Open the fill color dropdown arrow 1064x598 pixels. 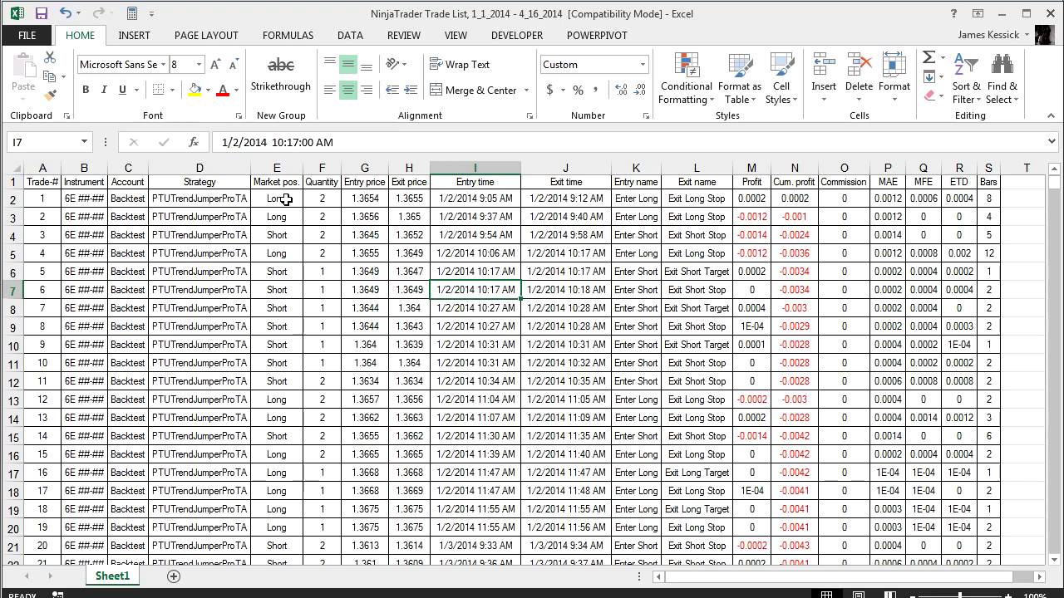click(208, 90)
